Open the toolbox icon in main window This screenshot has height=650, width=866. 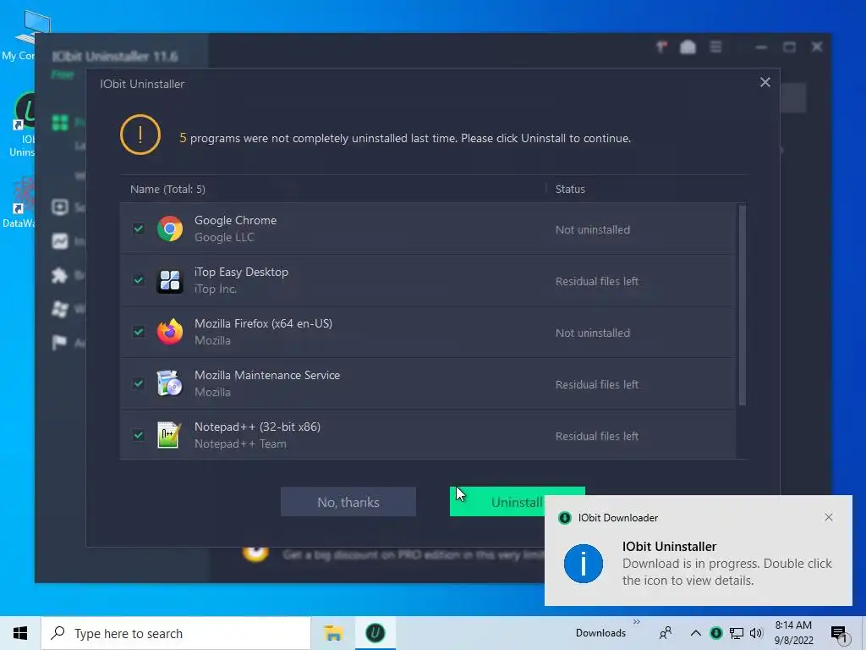click(688, 47)
